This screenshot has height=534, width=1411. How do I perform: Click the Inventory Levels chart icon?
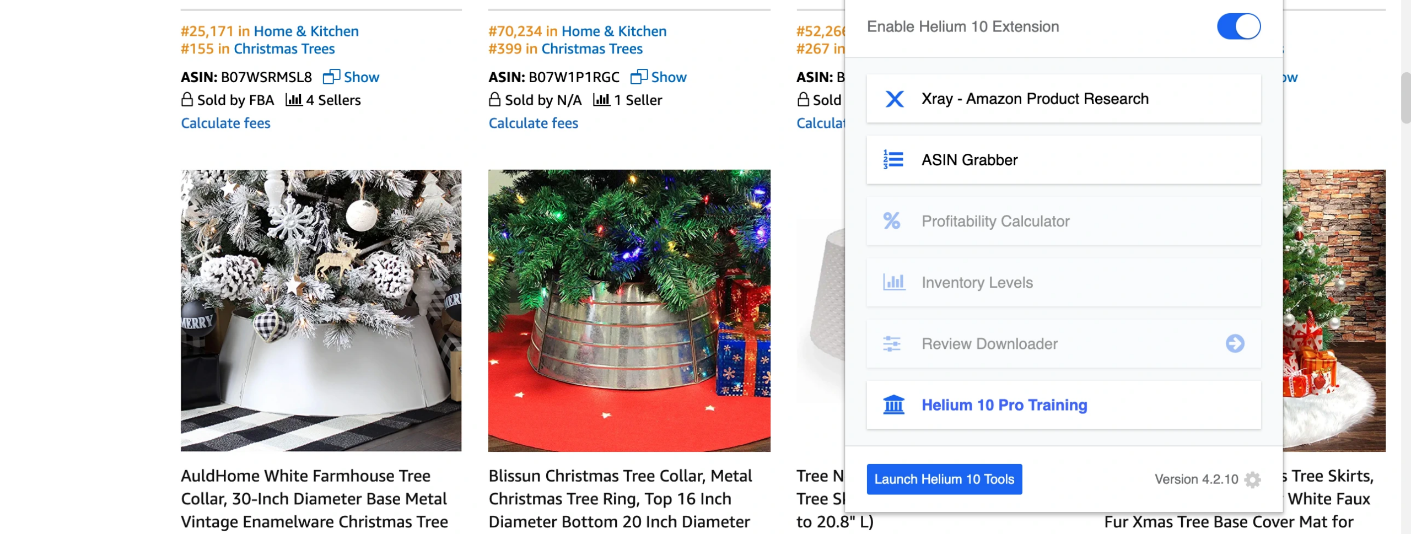(x=893, y=282)
